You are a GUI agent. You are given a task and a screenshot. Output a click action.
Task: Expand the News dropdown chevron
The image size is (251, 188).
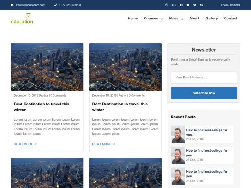[182, 19]
